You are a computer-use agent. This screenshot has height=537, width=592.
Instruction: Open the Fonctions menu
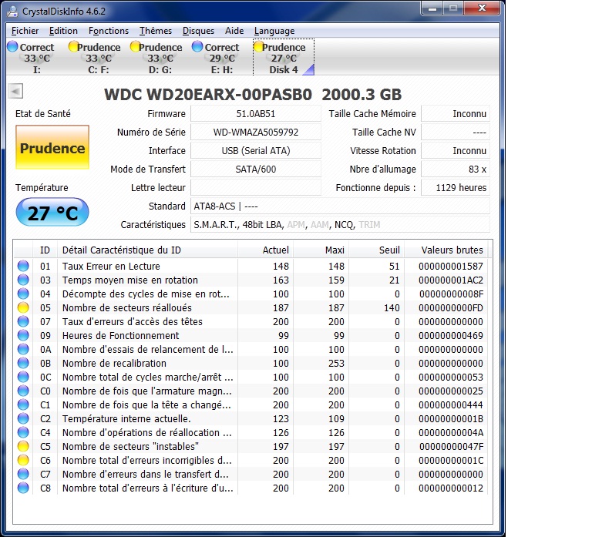coord(109,31)
